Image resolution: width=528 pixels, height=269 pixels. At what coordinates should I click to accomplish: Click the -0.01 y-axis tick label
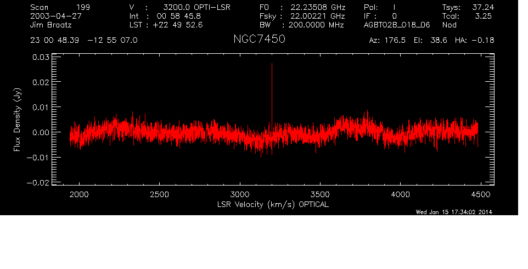[x=38, y=157]
